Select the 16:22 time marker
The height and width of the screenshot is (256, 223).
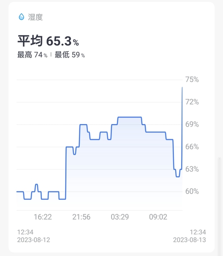(x=43, y=217)
